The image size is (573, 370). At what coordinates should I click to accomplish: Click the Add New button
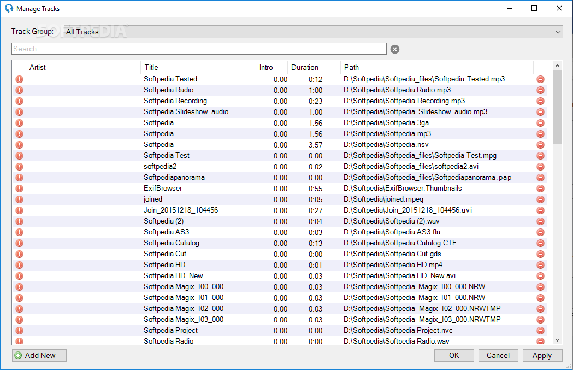pyautogui.click(x=39, y=355)
